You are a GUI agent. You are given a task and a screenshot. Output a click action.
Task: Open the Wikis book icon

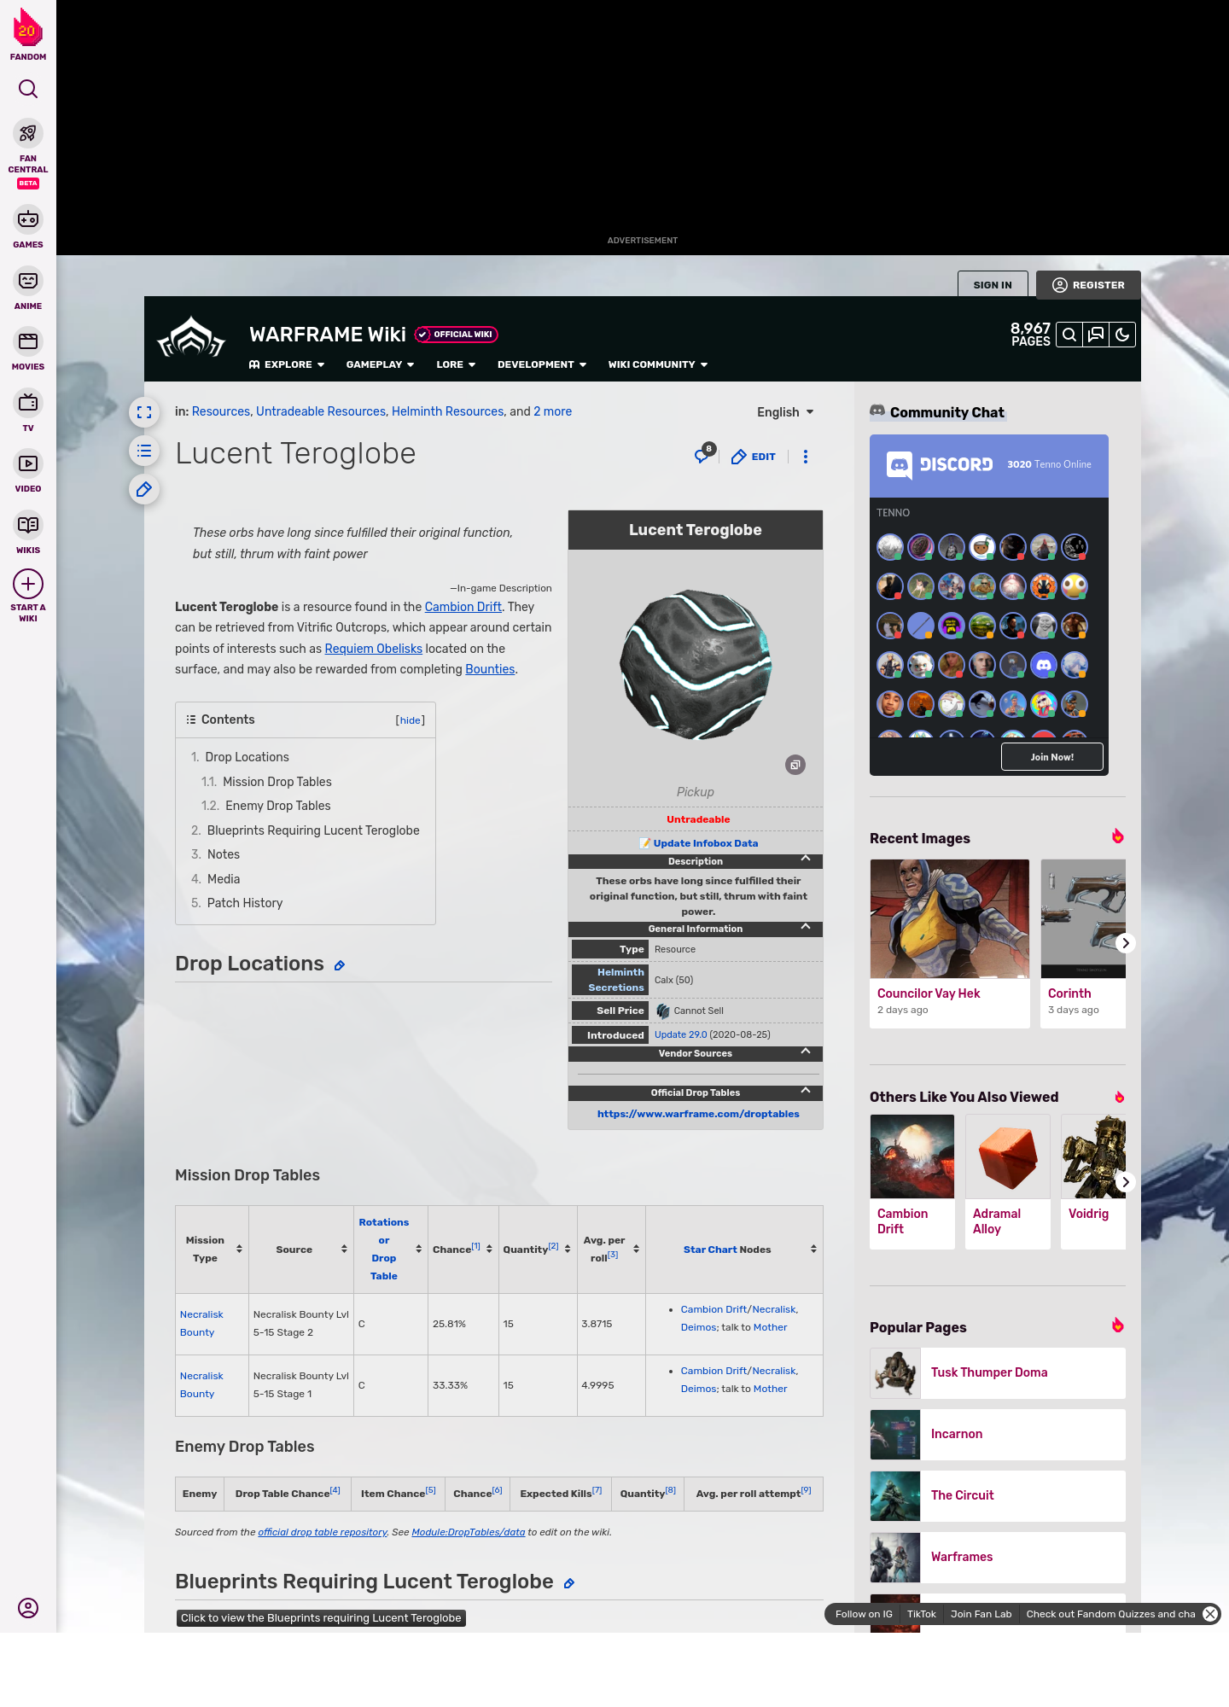28,525
